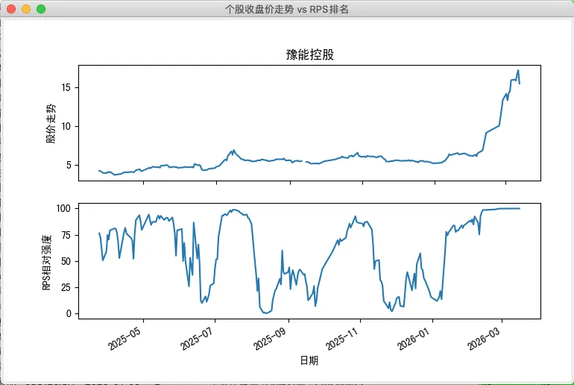Click the price axis value '15'
Viewport: 574px width, 385px height.
66,87
